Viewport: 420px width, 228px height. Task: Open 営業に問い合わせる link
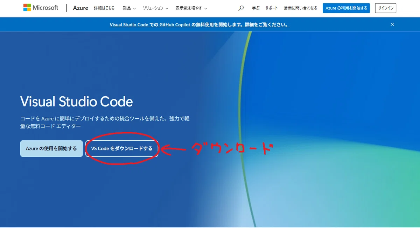(x=300, y=8)
